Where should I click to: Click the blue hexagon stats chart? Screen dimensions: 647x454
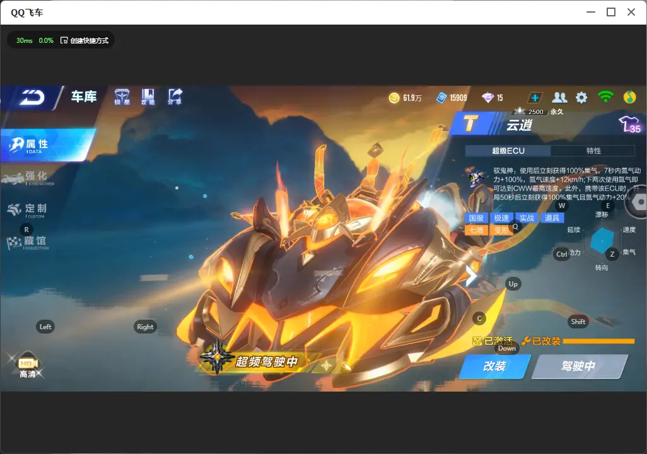(602, 240)
